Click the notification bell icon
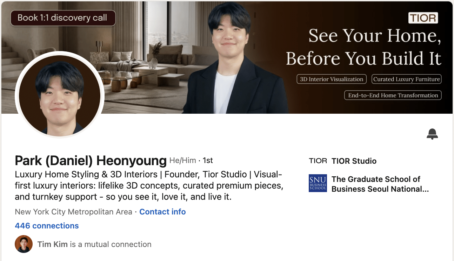The image size is (454, 261). [432, 134]
